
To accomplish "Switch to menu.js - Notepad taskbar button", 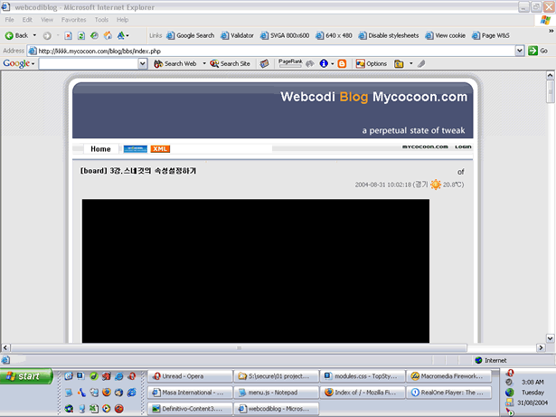I will (x=276, y=393).
